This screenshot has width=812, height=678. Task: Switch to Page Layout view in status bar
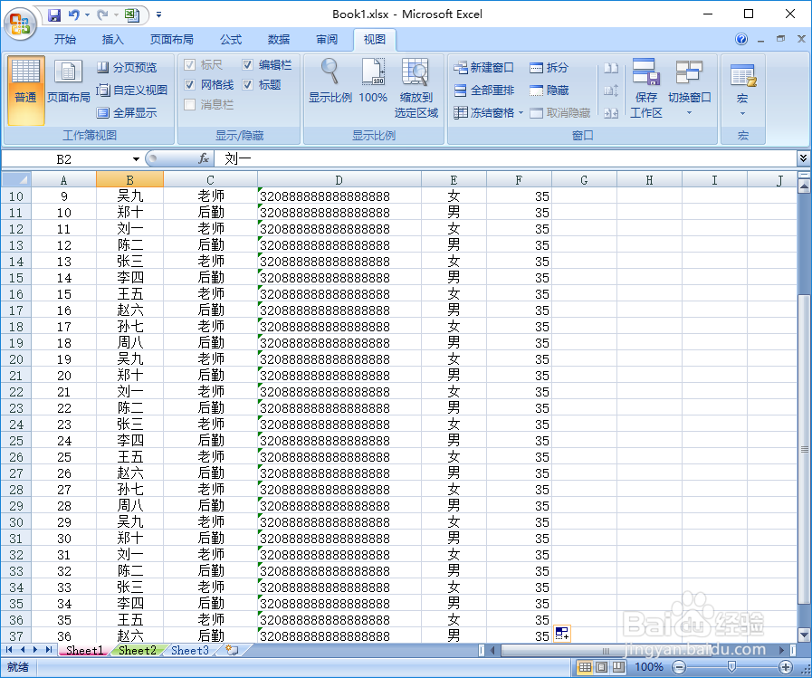601,667
